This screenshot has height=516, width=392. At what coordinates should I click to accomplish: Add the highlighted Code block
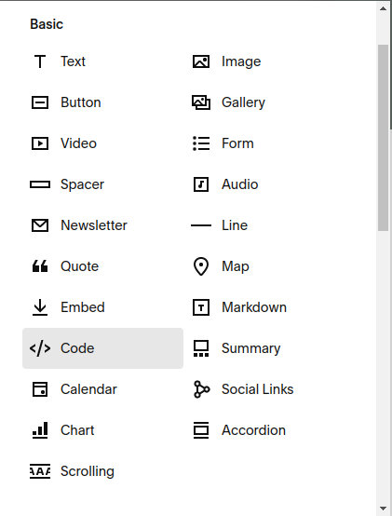[103, 348]
